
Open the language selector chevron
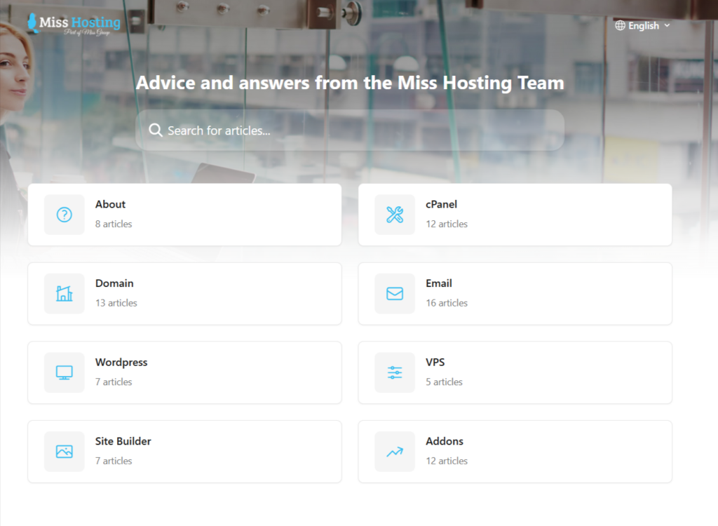tap(668, 26)
